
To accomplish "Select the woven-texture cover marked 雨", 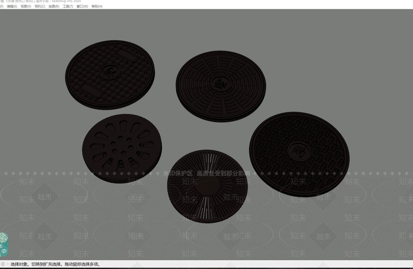I will 299,154.
